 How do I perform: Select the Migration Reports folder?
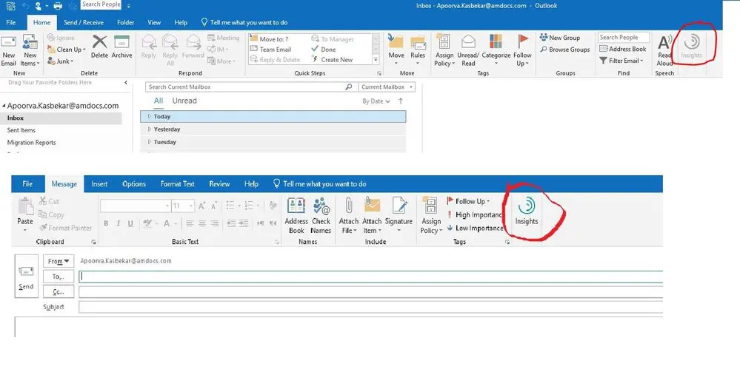pyautogui.click(x=32, y=143)
